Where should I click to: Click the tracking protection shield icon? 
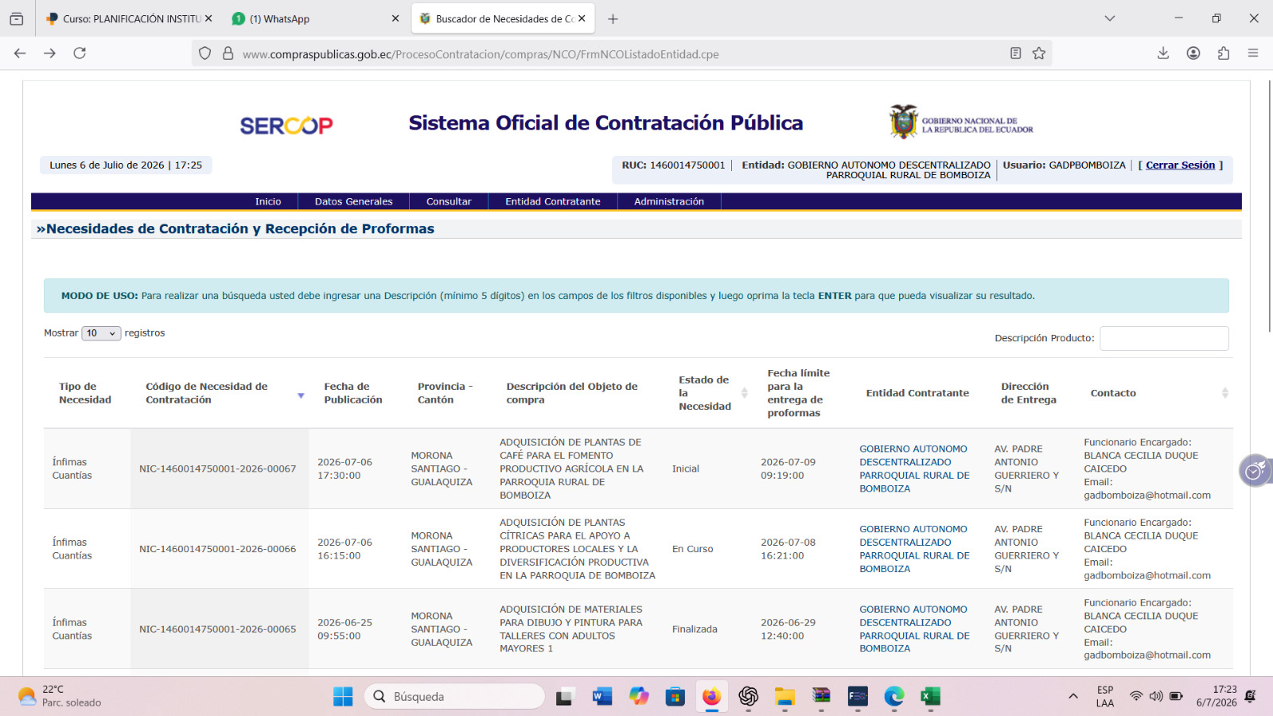[205, 53]
